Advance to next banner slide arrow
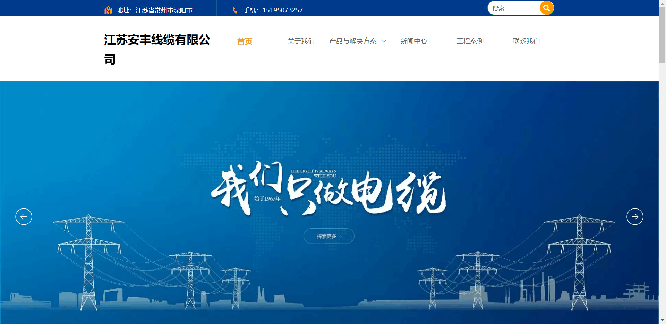Image resolution: width=666 pixels, height=324 pixels. pyautogui.click(x=635, y=217)
